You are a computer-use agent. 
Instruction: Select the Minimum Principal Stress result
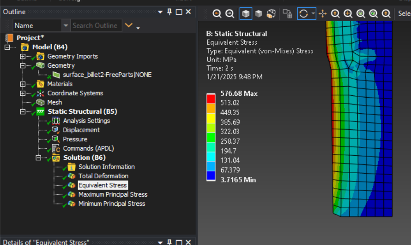point(112,204)
